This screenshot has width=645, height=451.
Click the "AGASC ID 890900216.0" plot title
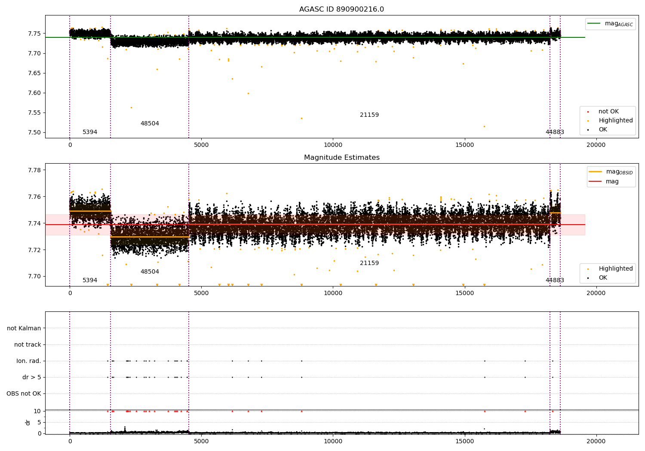341,9
